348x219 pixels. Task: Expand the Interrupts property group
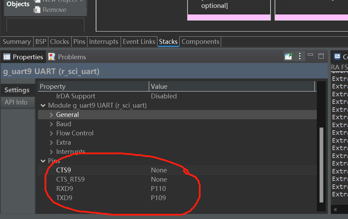click(51, 152)
